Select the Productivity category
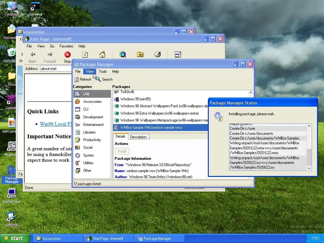The width and height of the screenshot is (324, 243). 92,140
